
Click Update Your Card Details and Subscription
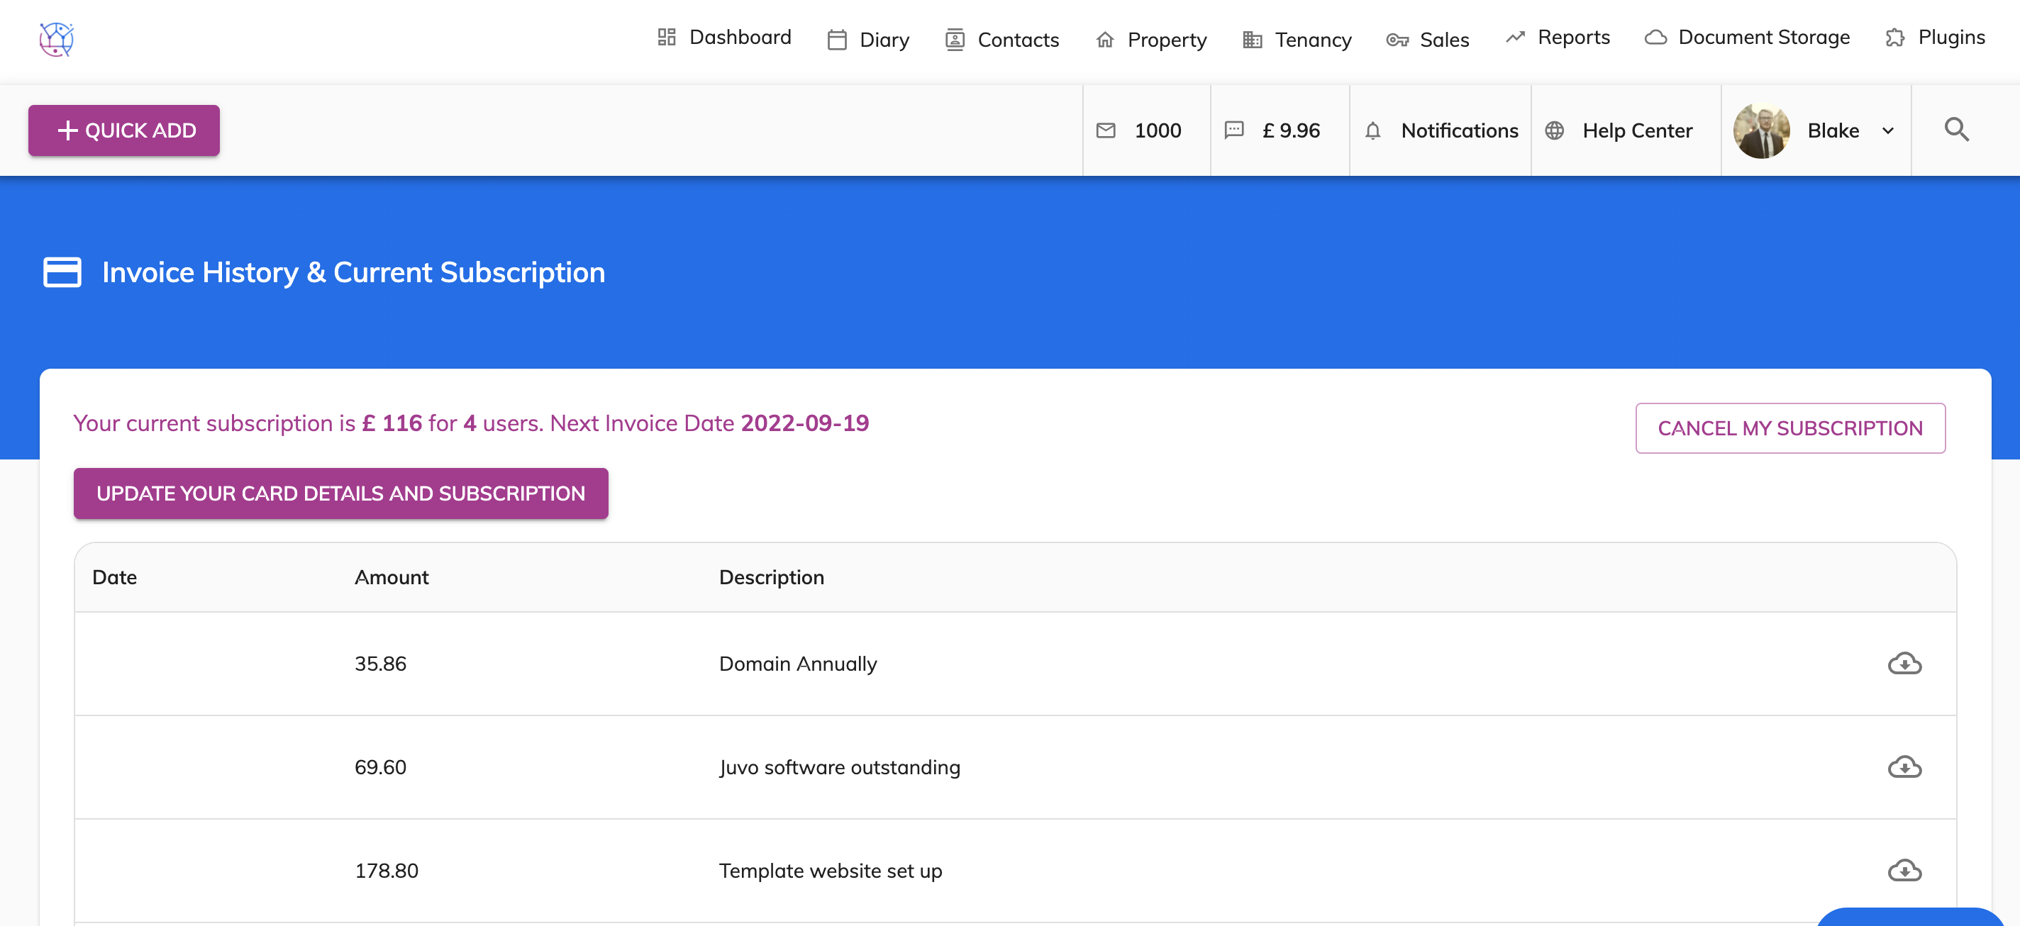click(340, 493)
